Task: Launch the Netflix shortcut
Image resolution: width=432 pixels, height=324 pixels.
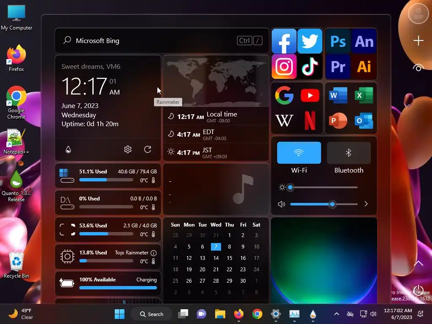Action: tap(310, 120)
